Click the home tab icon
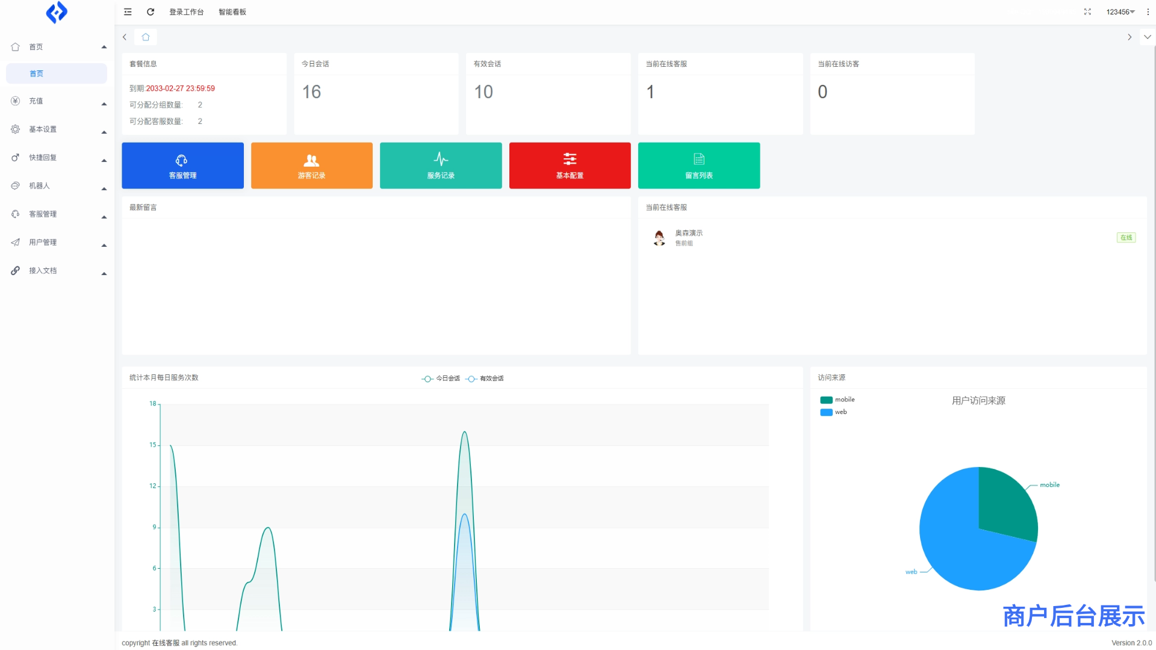Screen dimensions: 1156x650 (146, 37)
